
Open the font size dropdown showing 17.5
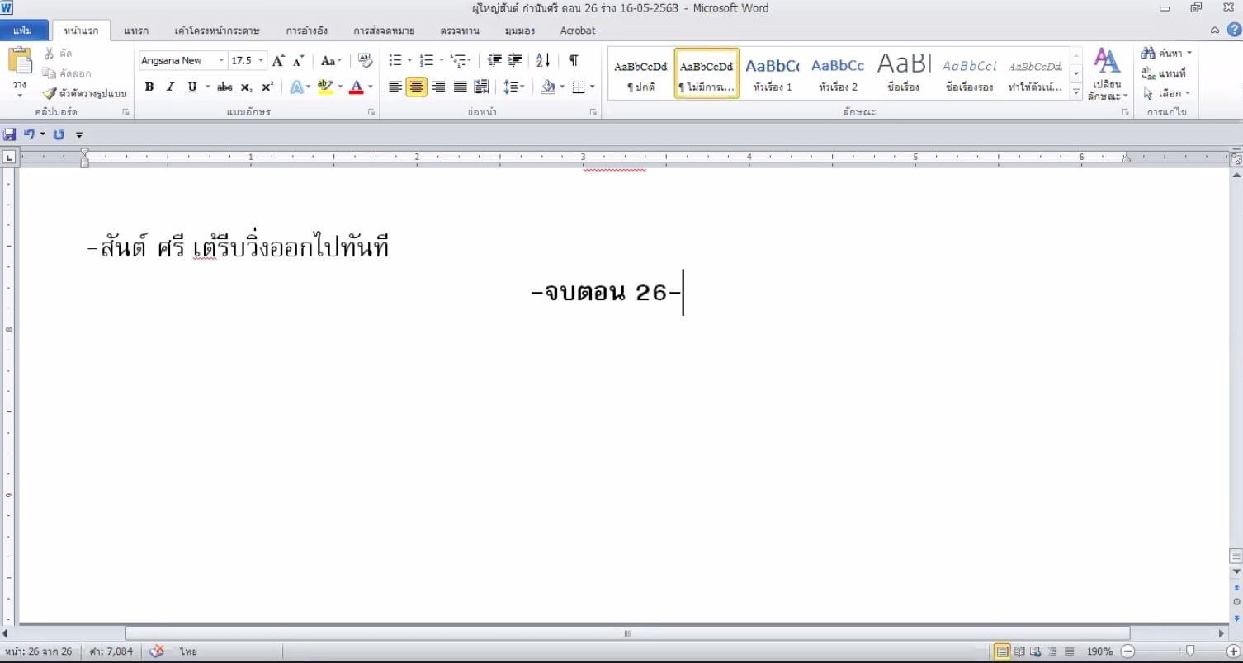[262, 61]
